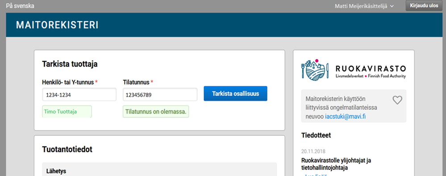Click the Tiedotteet heading
This screenshot has width=446, height=176.
316,135
